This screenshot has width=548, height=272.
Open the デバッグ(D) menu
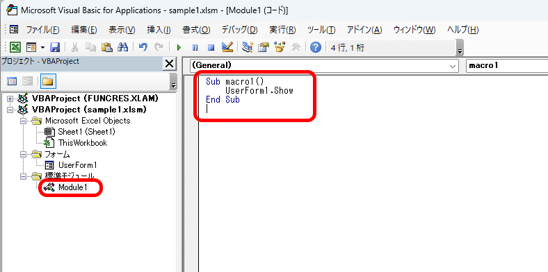point(239,30)
